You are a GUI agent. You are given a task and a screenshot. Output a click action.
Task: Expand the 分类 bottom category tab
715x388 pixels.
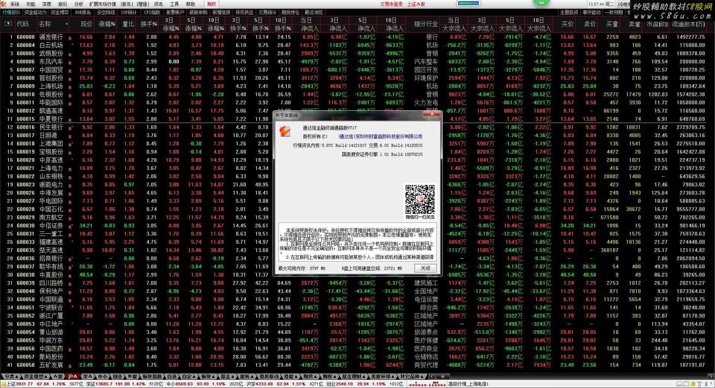[11, 376]
